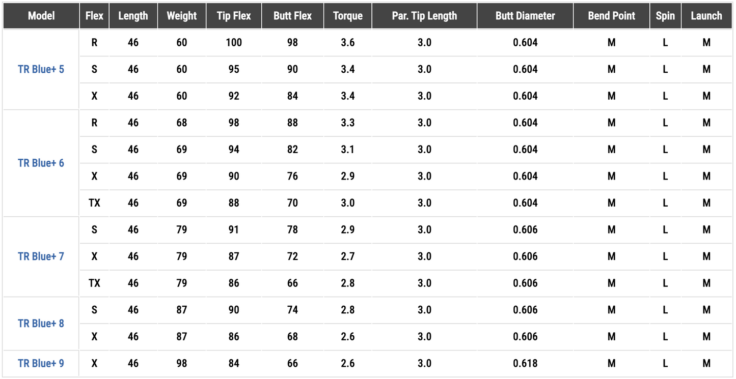This screenshot has width=736, height=379.
Task: Click the TR Blue+ 7 link
Action: 41,256
